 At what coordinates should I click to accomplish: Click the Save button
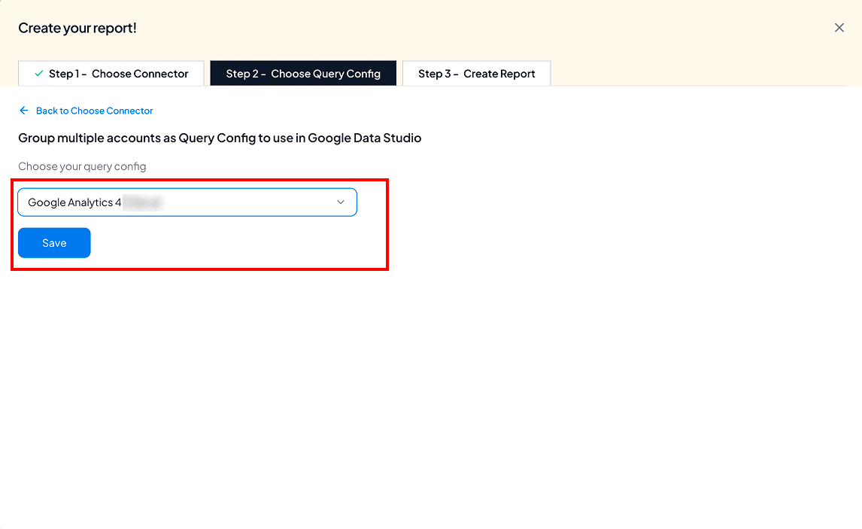tap(54, 243)
